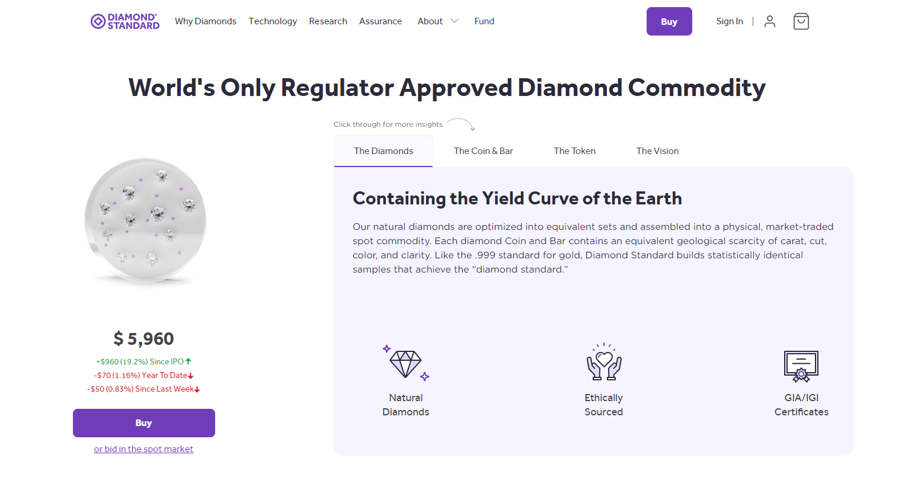905x490 pixels.
Task: Click the Natural Diamonds gem icon
Action: point(406,363)
